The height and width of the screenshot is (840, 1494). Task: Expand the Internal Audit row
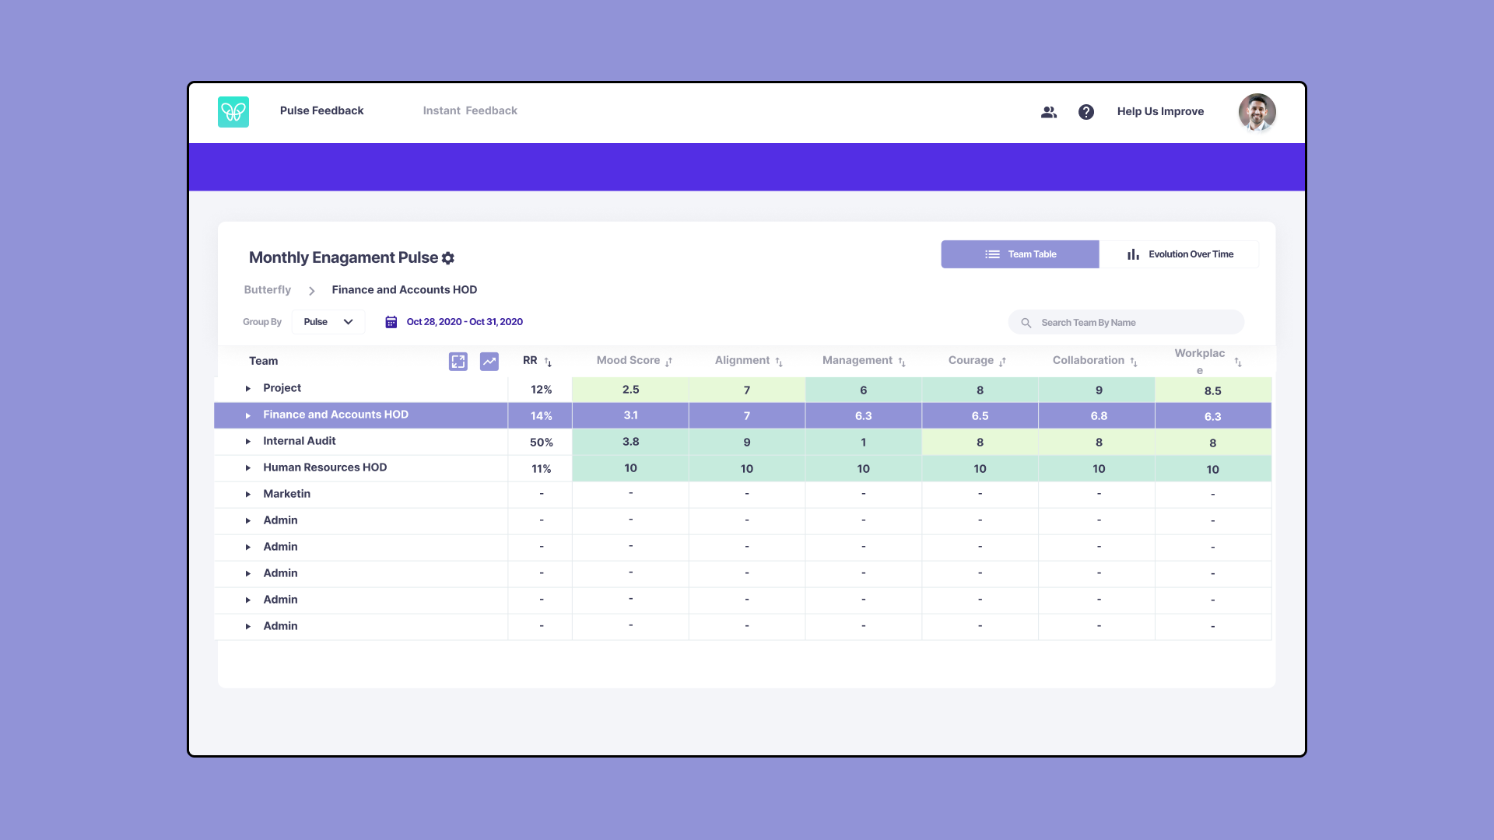(x=248, y=442)
